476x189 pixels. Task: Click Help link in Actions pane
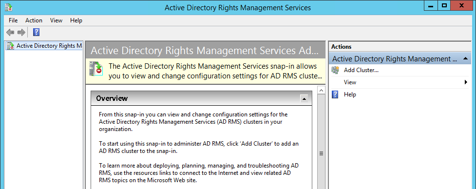pos(350,94)
